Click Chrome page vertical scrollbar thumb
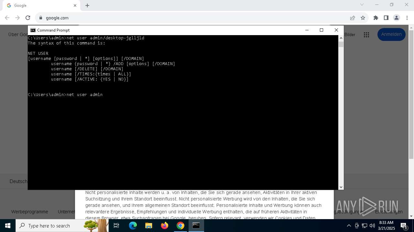Image resolution: width=414 pixels, height=232 pixels. (411, 95)
